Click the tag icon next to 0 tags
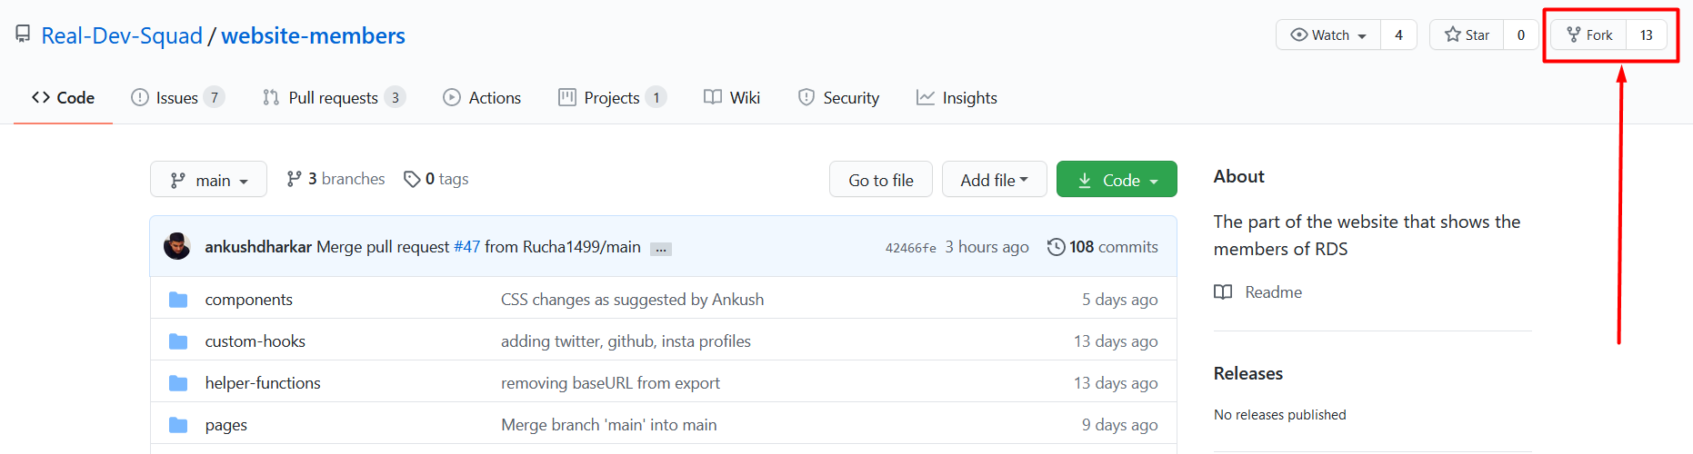This screenshot has width=1693, height=454. tap(412, 180)
